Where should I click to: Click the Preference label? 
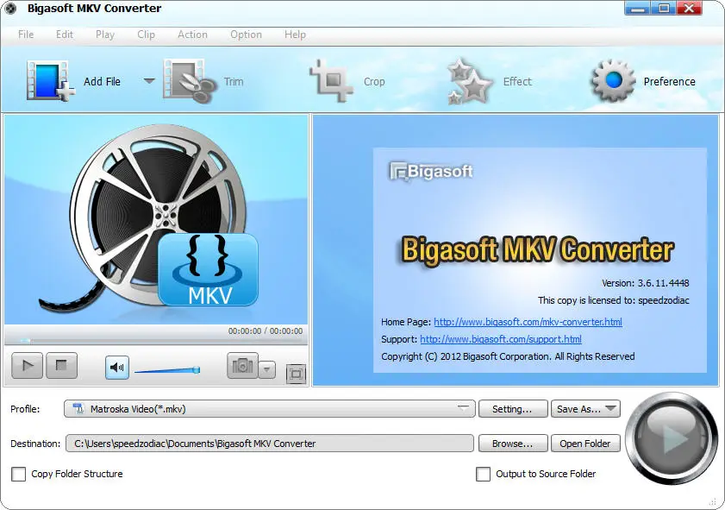[670, 81]
